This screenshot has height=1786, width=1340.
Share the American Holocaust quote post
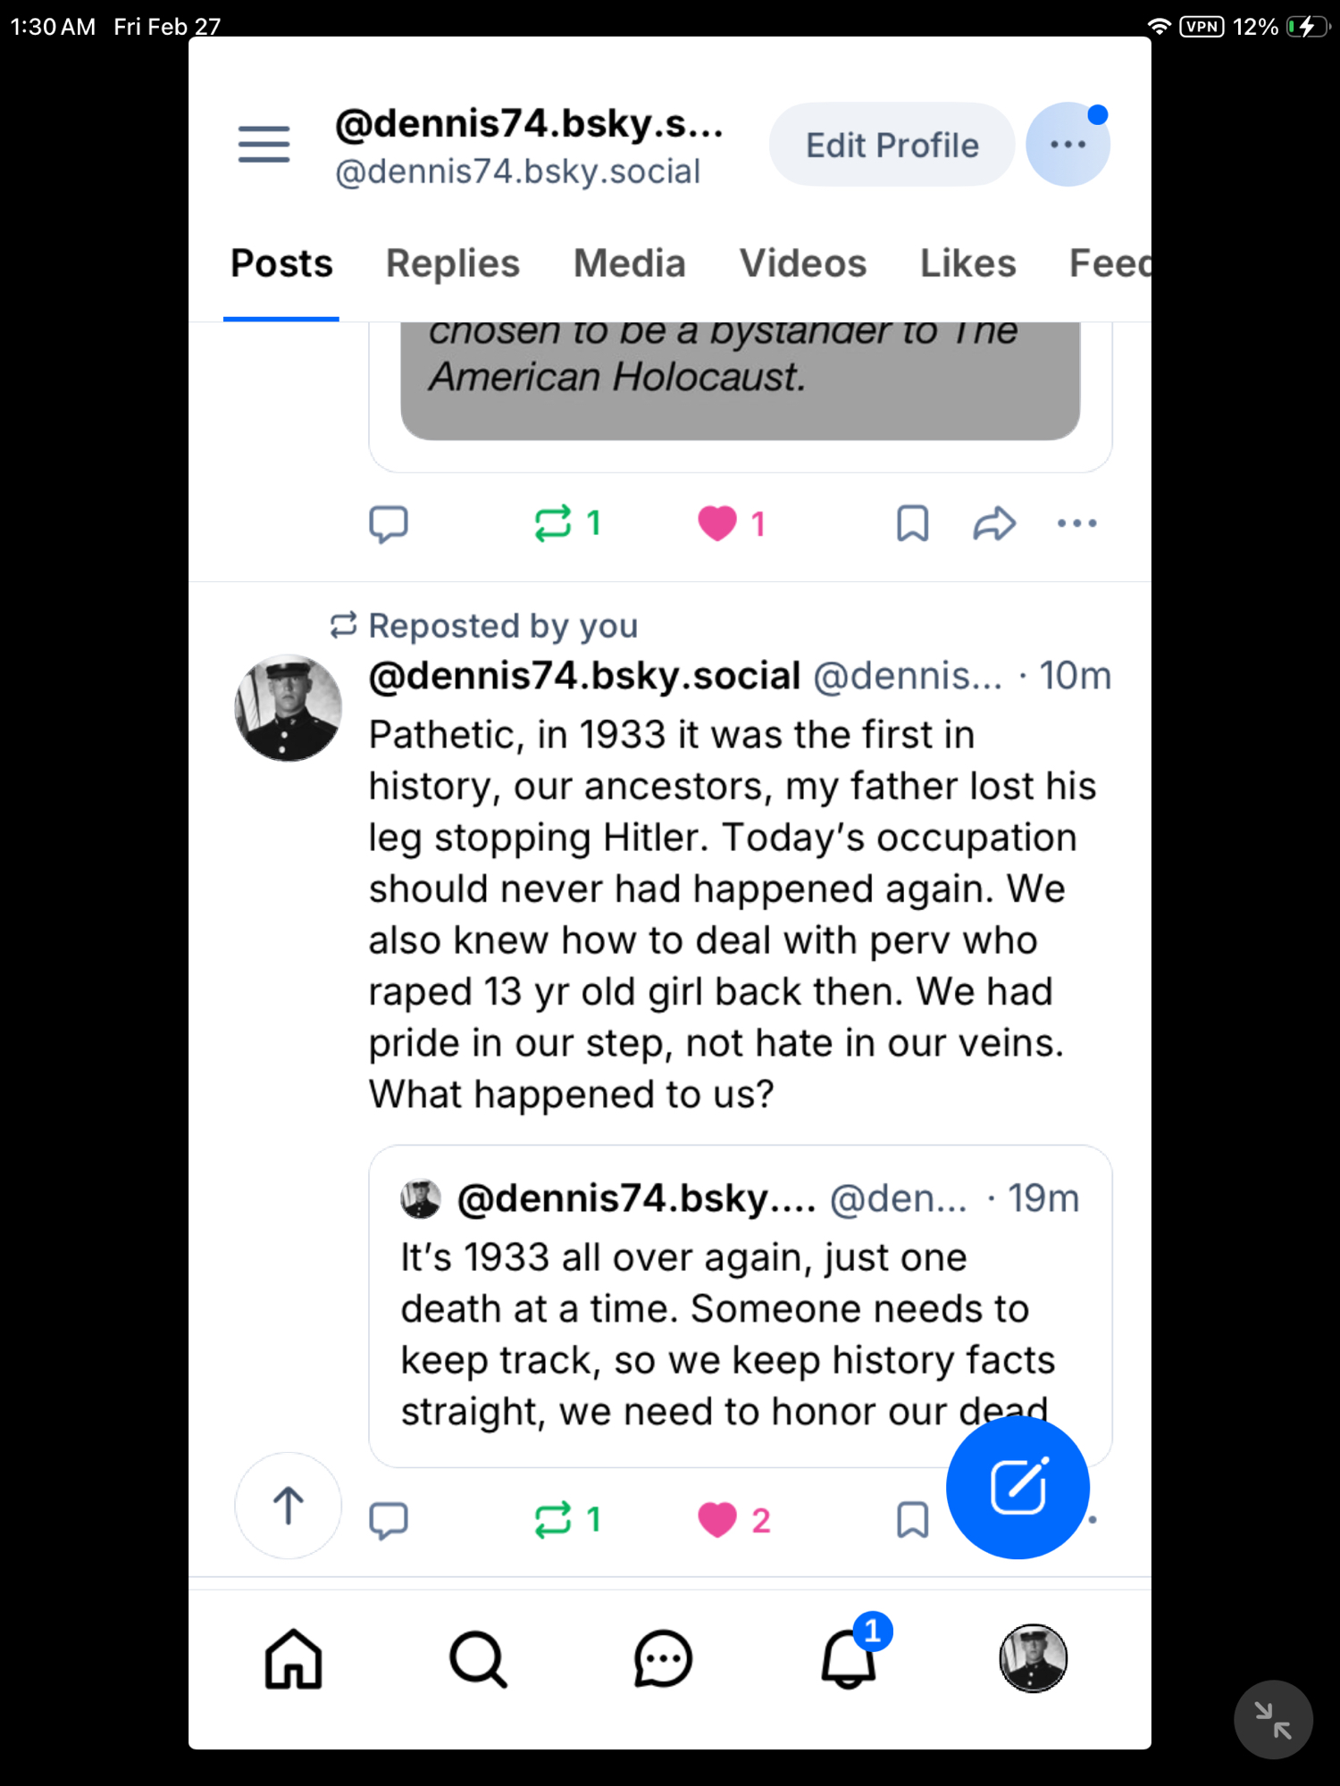[994, 523]
